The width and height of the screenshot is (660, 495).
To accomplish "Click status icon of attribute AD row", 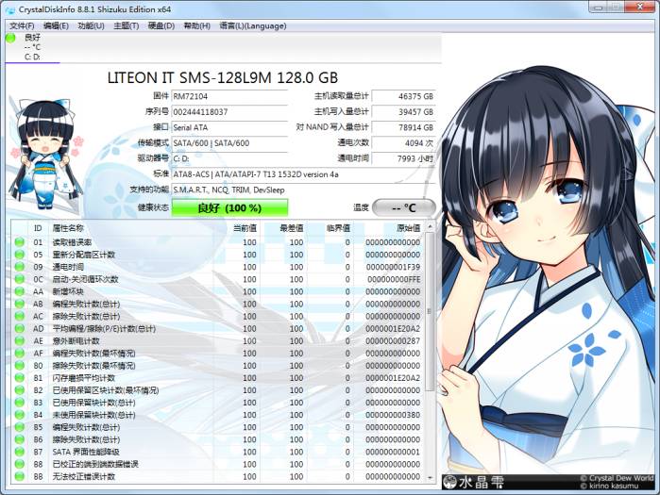I will [x=20, y=328].
